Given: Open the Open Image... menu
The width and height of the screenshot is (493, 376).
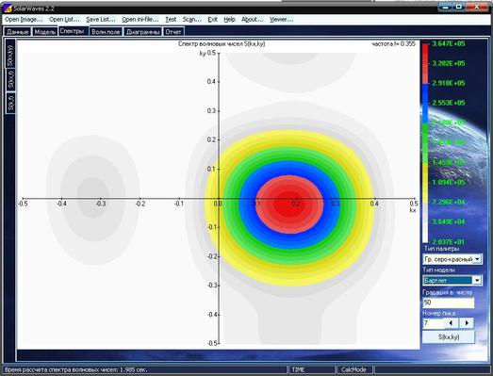Looking at the screenshot, I should click(x=24, y=20).
